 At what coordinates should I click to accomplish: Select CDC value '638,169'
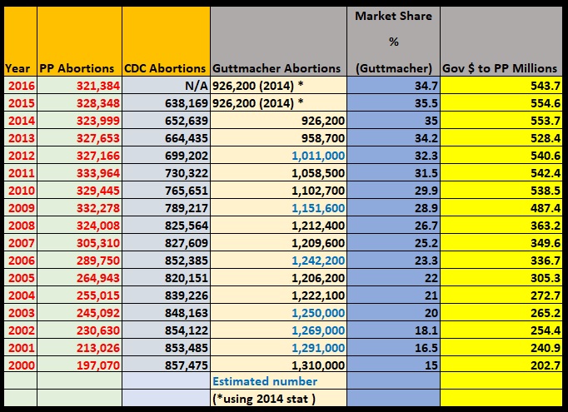pos(187,103)
